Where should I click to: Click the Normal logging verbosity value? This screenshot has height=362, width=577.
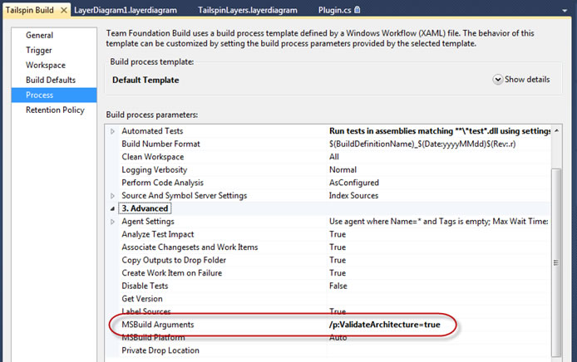pyautogui.click(x=343, y=169)
